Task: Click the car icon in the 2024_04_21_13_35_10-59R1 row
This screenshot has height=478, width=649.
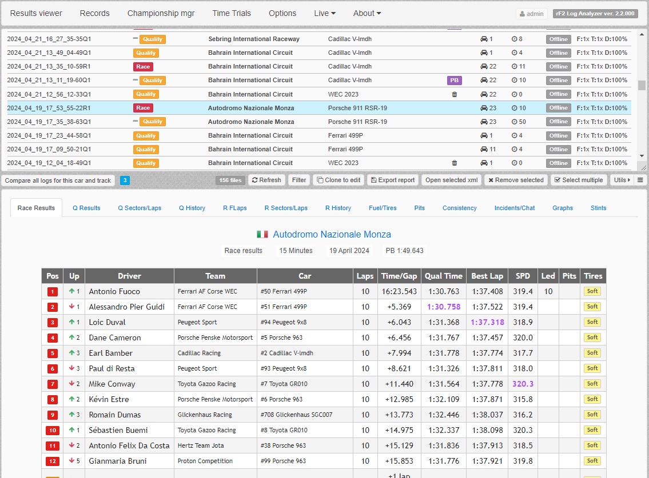Action: [x=484, y=67]
